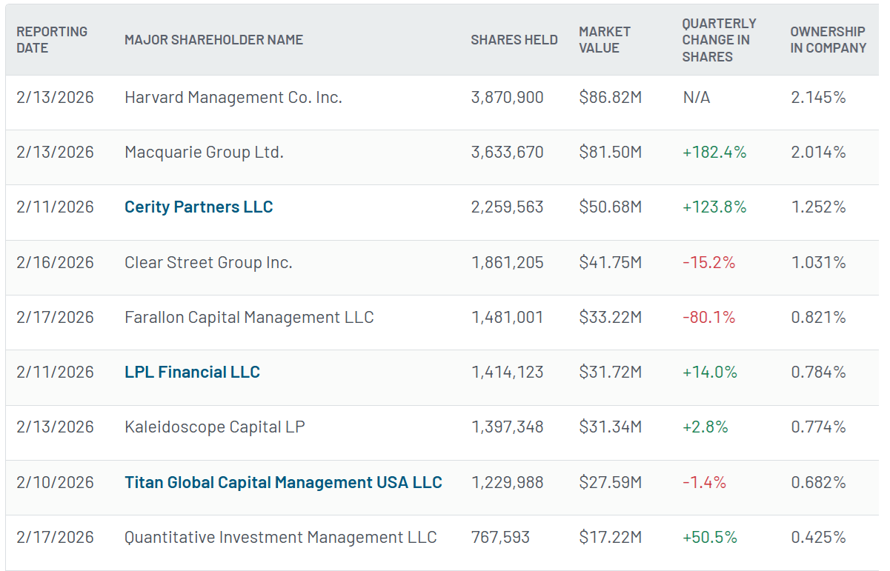Click Quantitative Investment Management LLC name

coord(280,537)
